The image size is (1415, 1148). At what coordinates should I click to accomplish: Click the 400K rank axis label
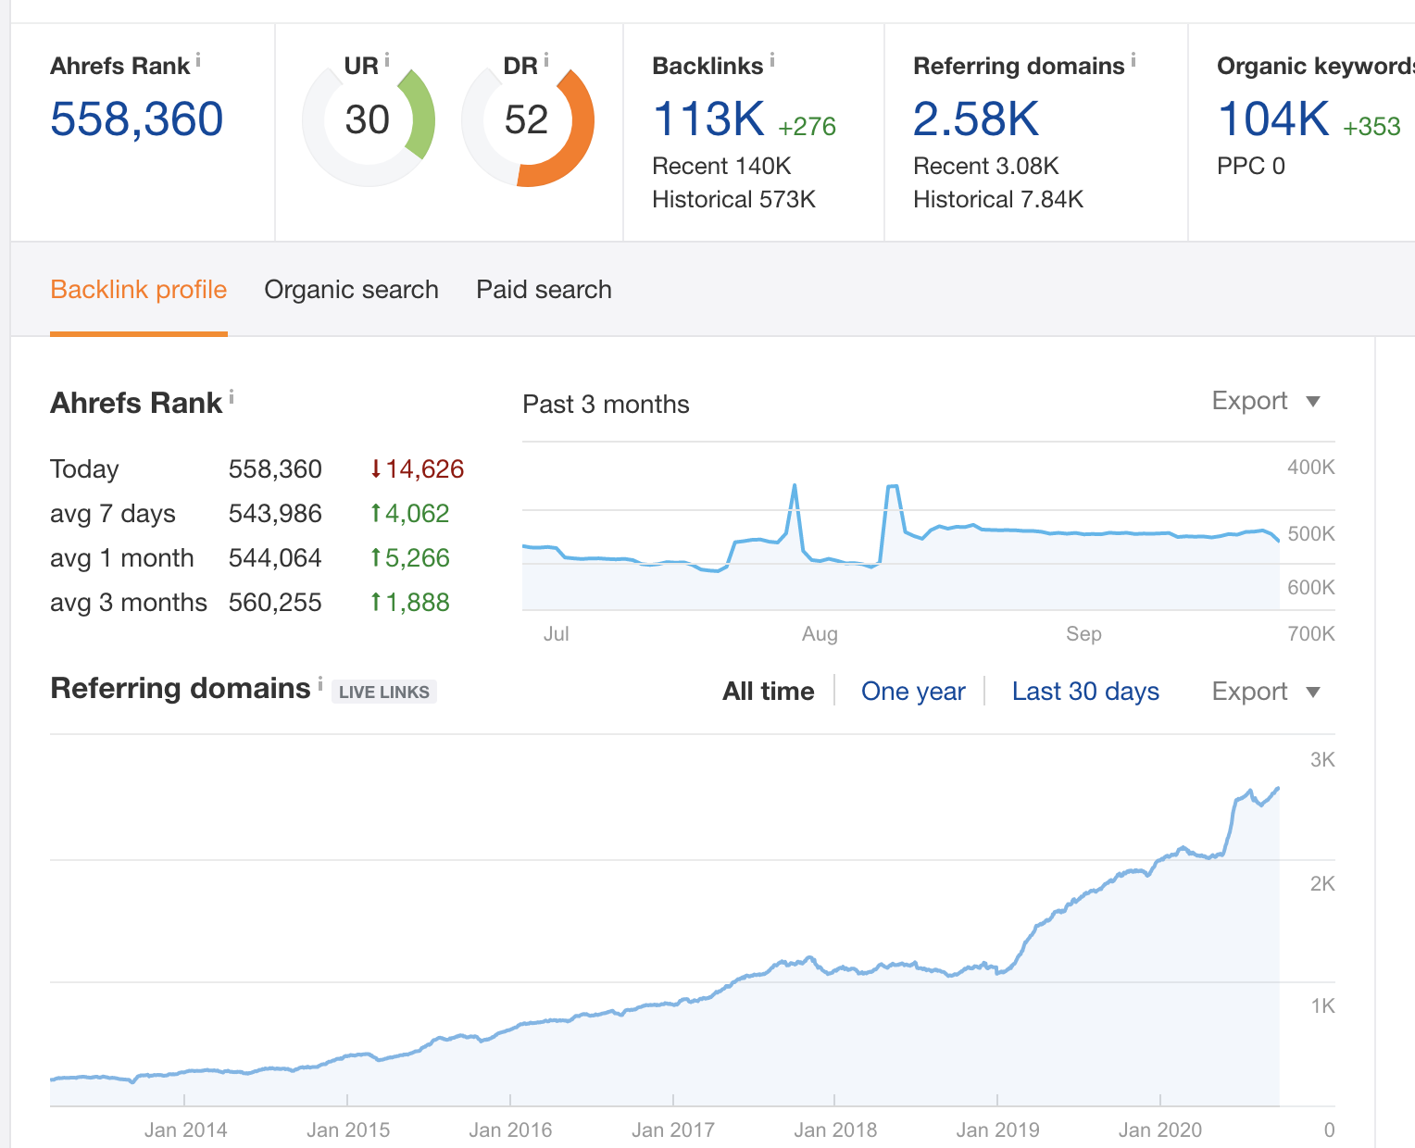1311,468
